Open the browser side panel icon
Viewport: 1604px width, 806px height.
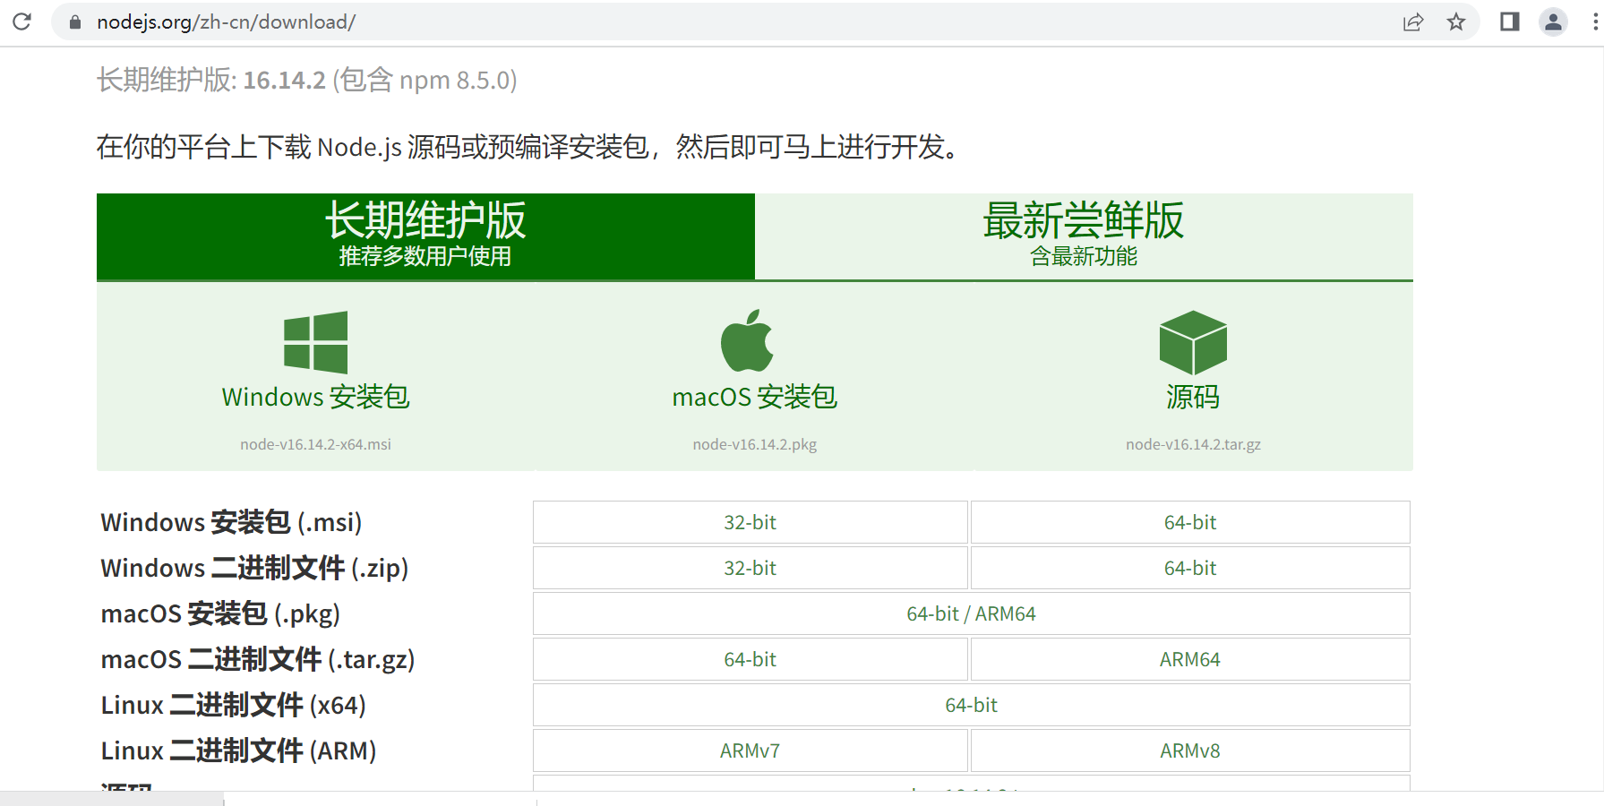pyautogui.click(x=1508, y=21)
